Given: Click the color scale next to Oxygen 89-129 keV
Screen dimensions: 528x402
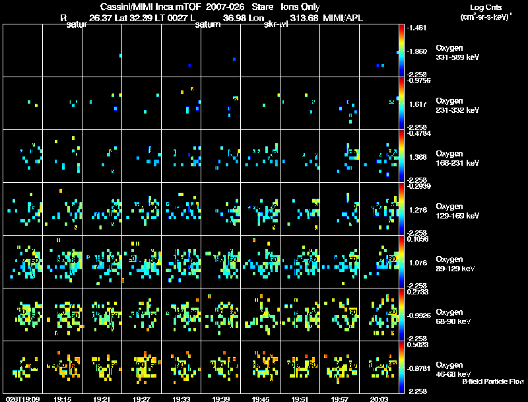Looking at the screenshot, I should pyautogui.click(x=402, y=261).
